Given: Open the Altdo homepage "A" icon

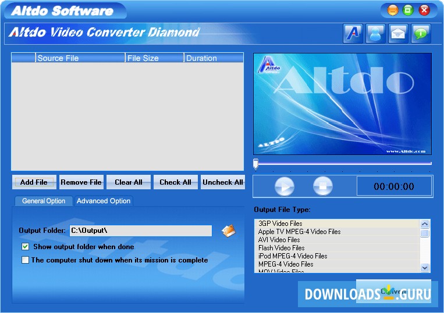Looking at the screenshot, I should coord(353,34).
